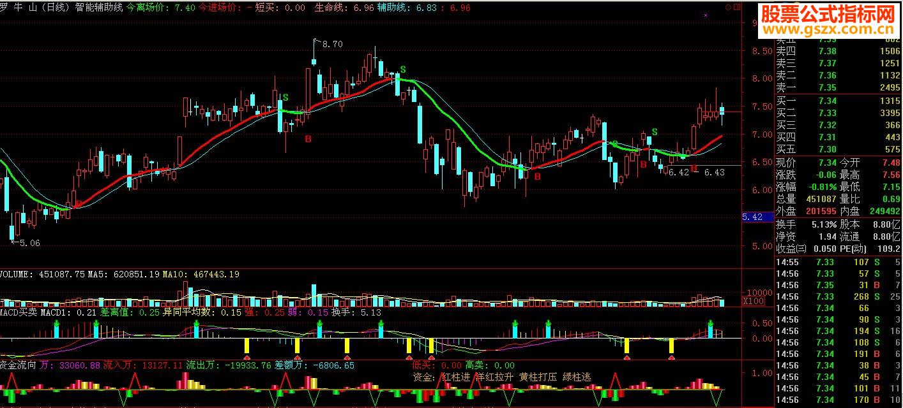This screenshot has height=408, width=903.
Task: Click the 今离场价: 7.40 value
Action: [x=161, y=8]
